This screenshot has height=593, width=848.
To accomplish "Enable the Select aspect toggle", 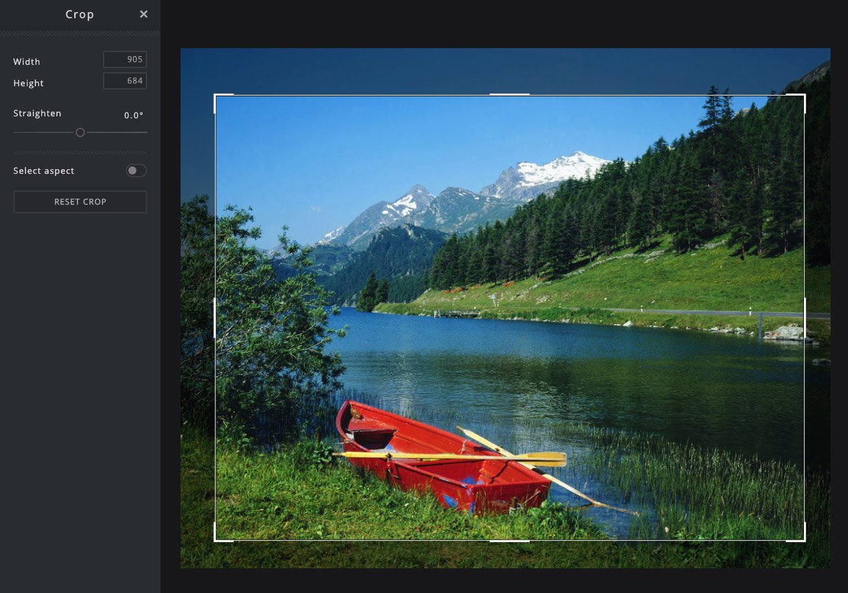I will point(136,170).
